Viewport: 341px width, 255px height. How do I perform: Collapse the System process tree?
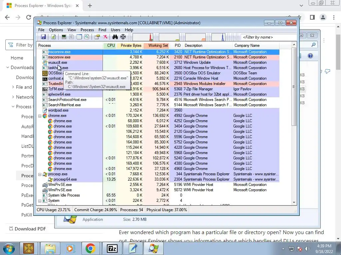point(40,201)
